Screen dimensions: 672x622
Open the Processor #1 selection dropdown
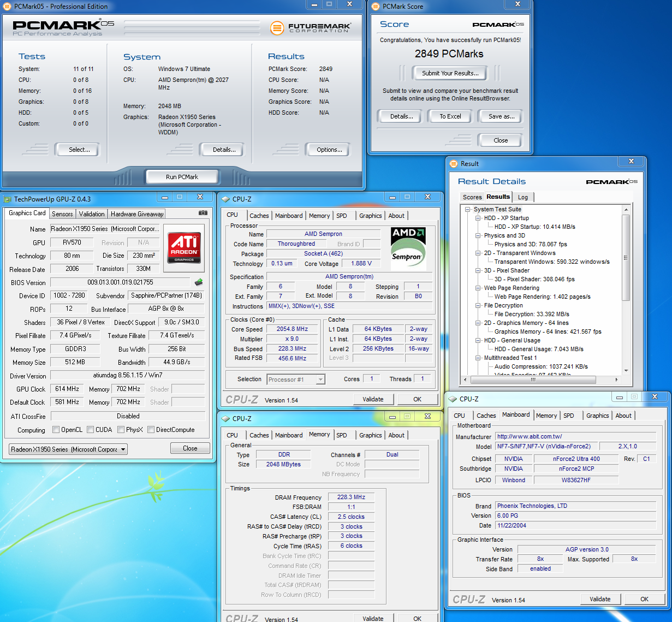coord(296,380)
